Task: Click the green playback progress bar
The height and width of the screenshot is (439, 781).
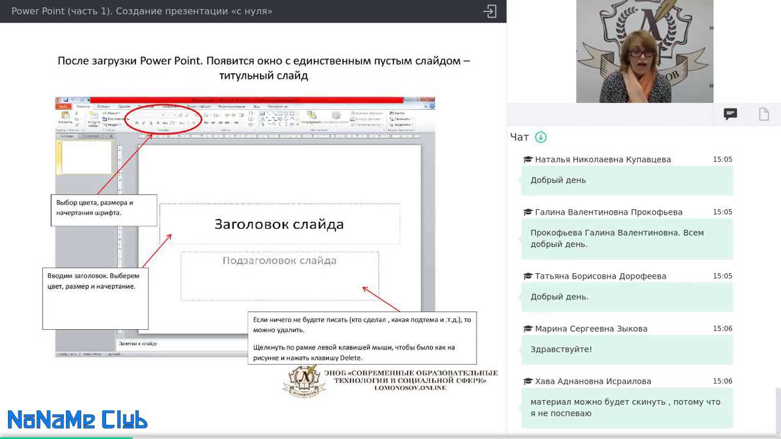Action: click(x=66, y=437)
